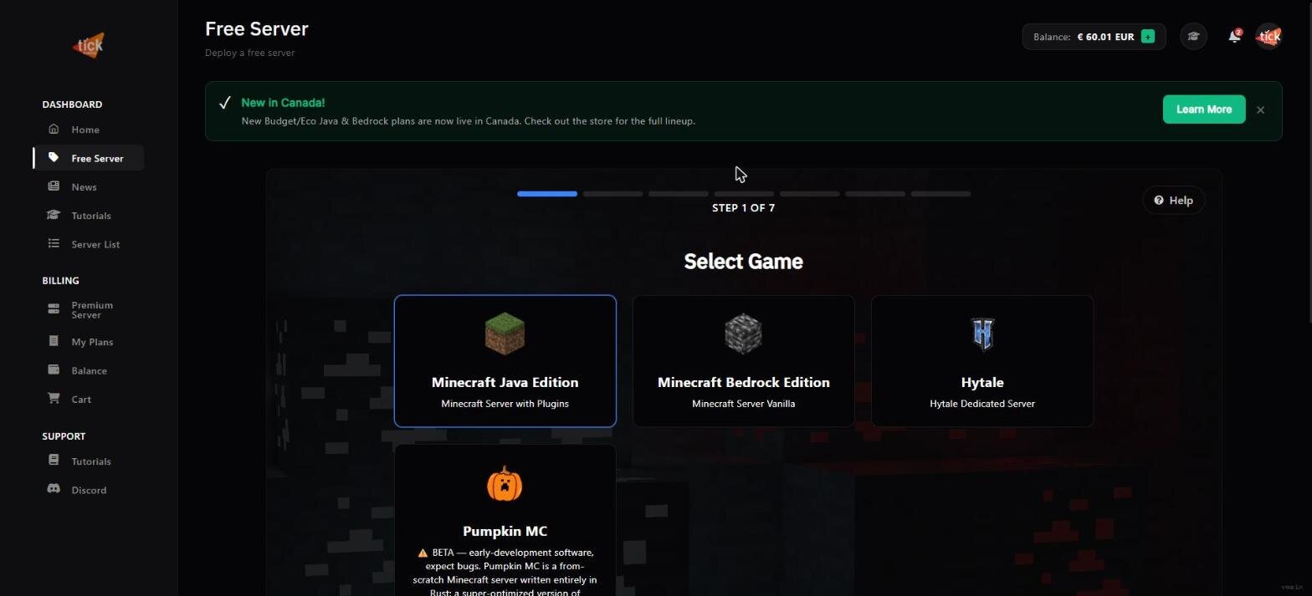Select Pumpkin MC game card

point(505,520)
